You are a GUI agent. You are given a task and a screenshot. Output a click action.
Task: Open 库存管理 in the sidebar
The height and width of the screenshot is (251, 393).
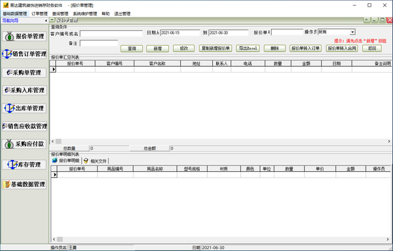click(x=24, y=165)
